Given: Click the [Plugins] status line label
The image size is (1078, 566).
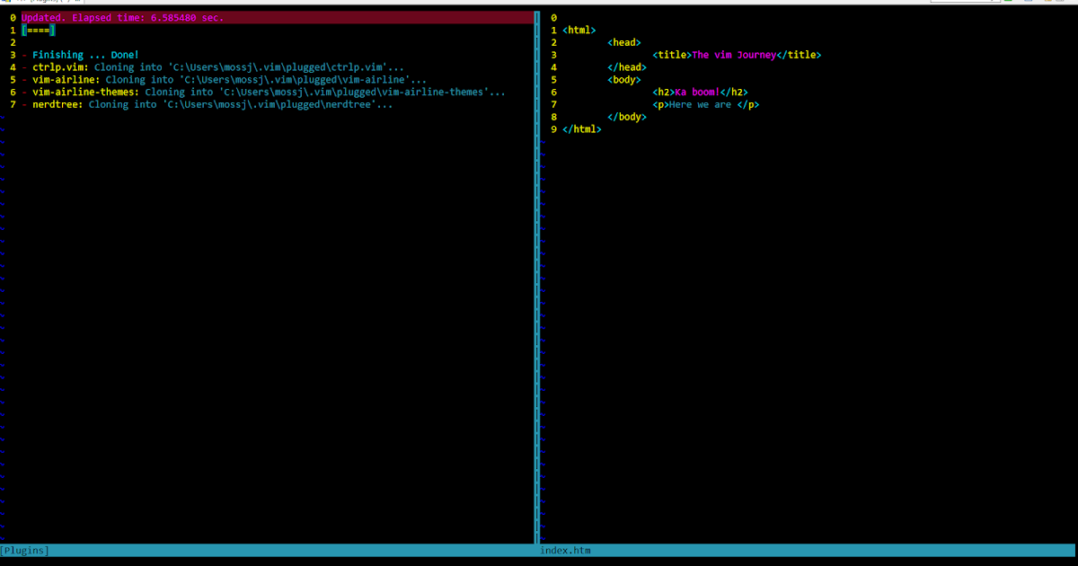Looking at the screenshot, I should (25, 550).
